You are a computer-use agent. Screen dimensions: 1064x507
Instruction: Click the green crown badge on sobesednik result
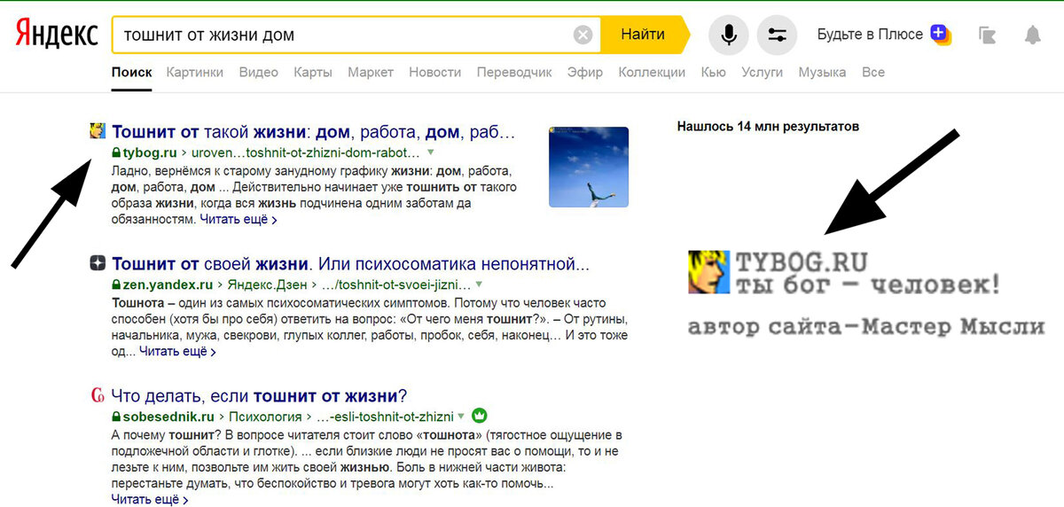tap(480, 416)
